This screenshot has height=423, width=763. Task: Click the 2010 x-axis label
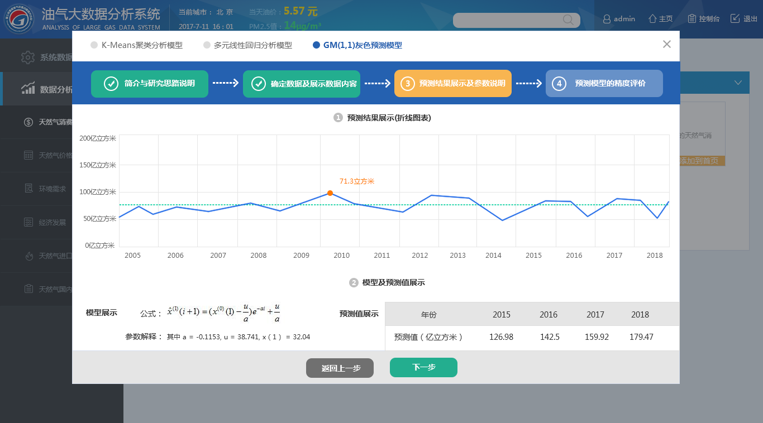coord(342,256)
